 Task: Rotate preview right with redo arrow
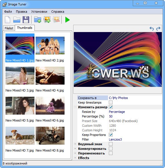(158, 29)
